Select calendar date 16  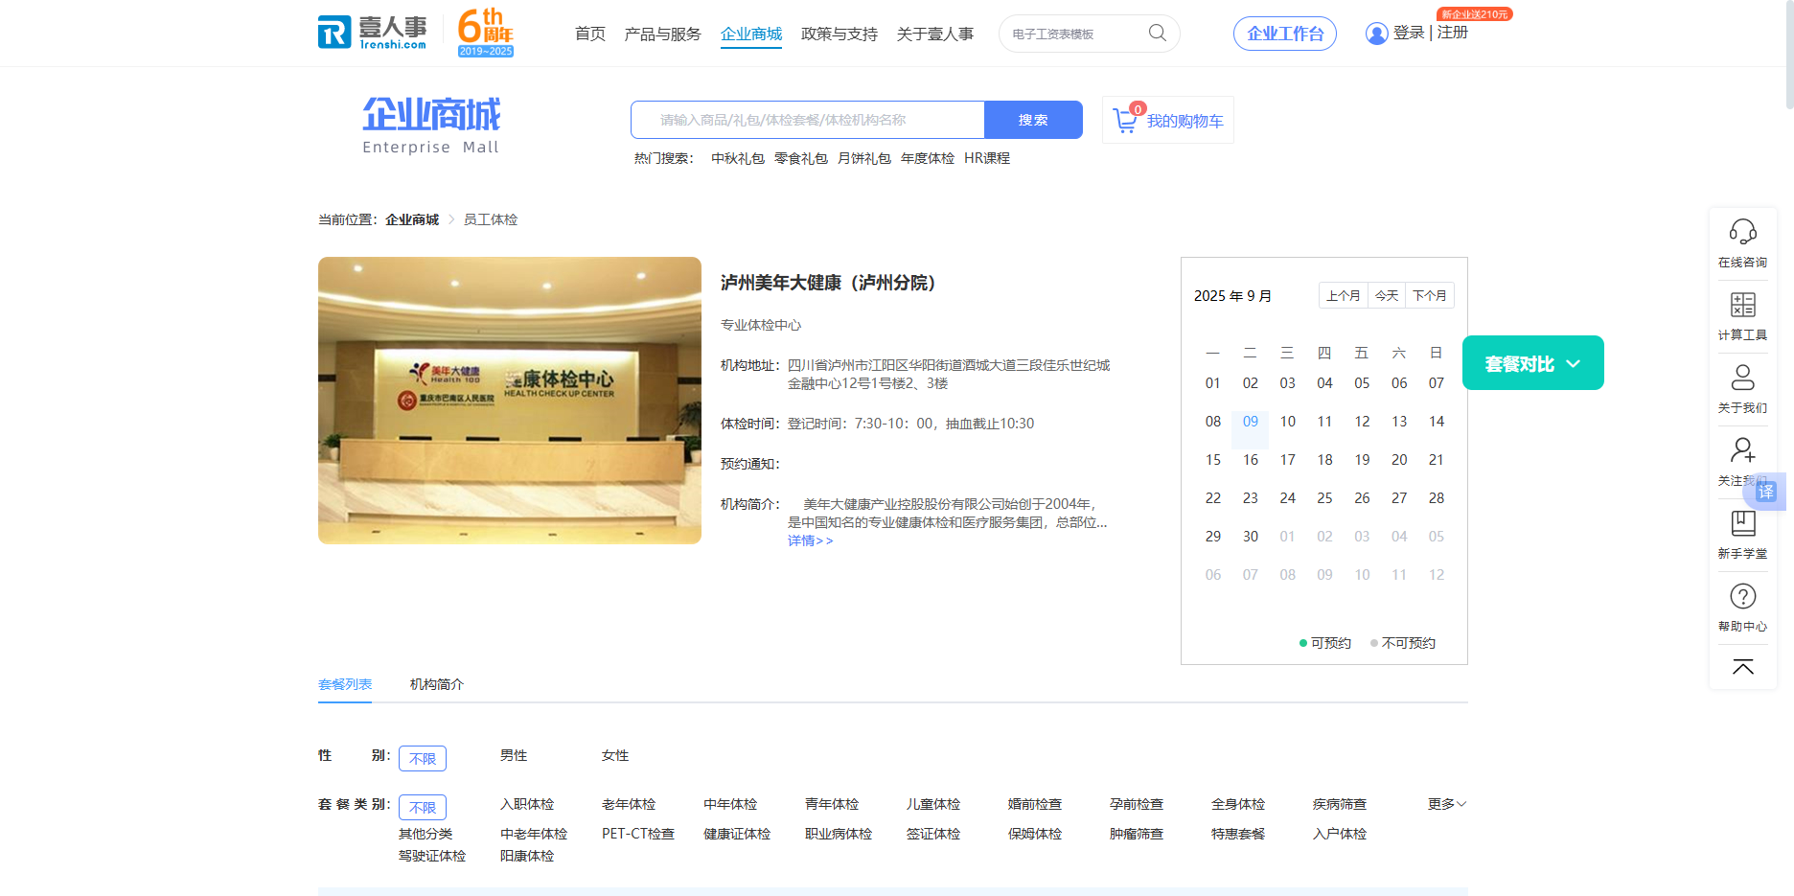click(x=1251, y=460)
